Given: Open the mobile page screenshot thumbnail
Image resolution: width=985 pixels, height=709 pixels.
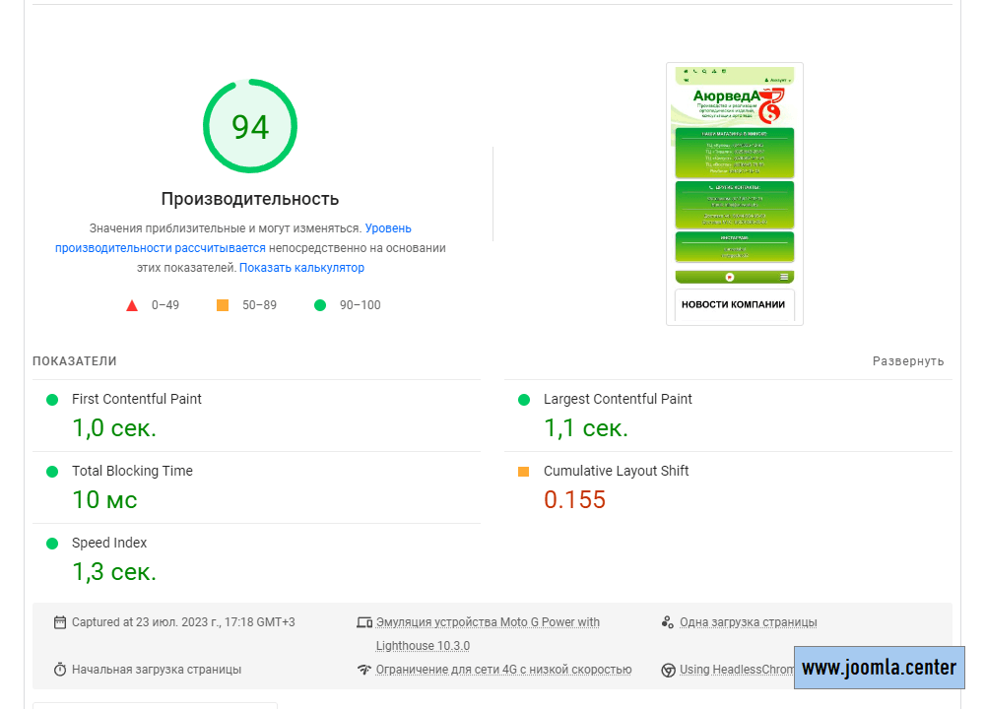Looking at the screenshot, I should [x=734, y=193].
